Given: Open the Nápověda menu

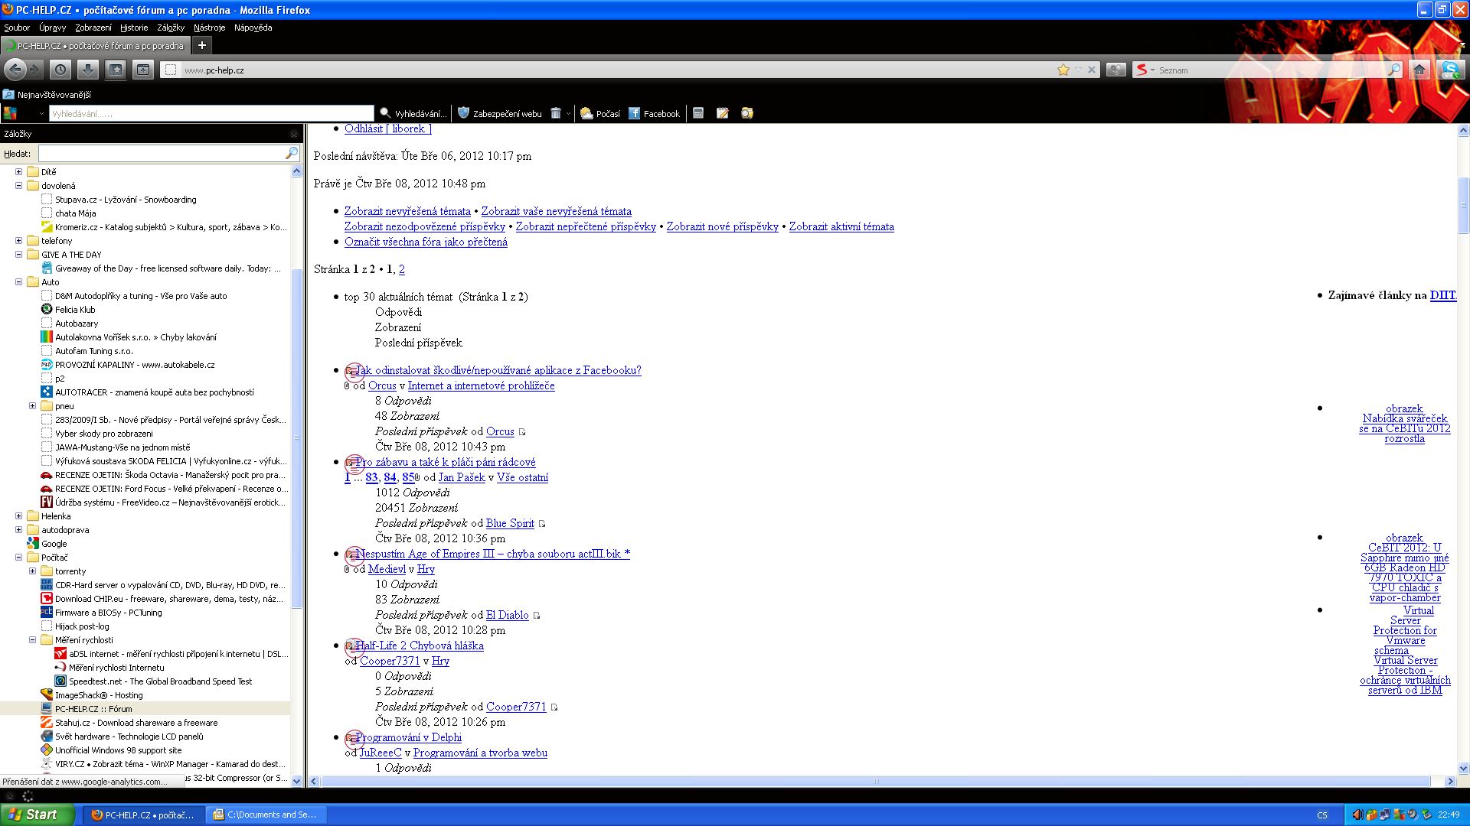Looking at the screenshot, I should click(x=253, y=28).
